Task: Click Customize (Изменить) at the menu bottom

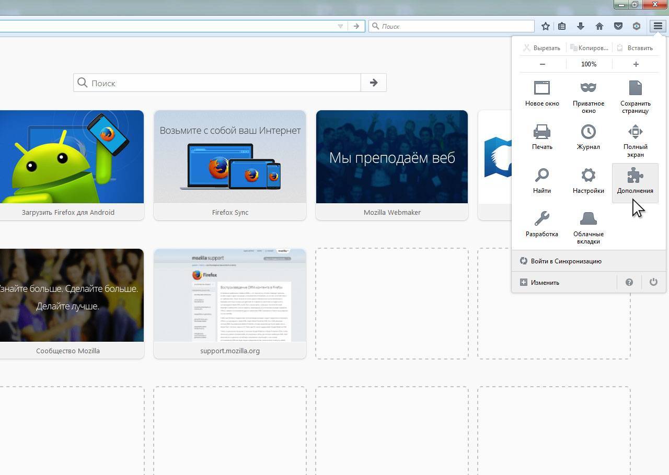Action: pos(545,282)
